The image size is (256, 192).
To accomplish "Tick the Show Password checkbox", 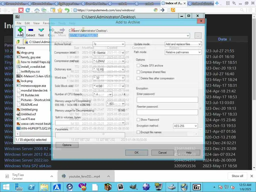I will coord(138,119).
